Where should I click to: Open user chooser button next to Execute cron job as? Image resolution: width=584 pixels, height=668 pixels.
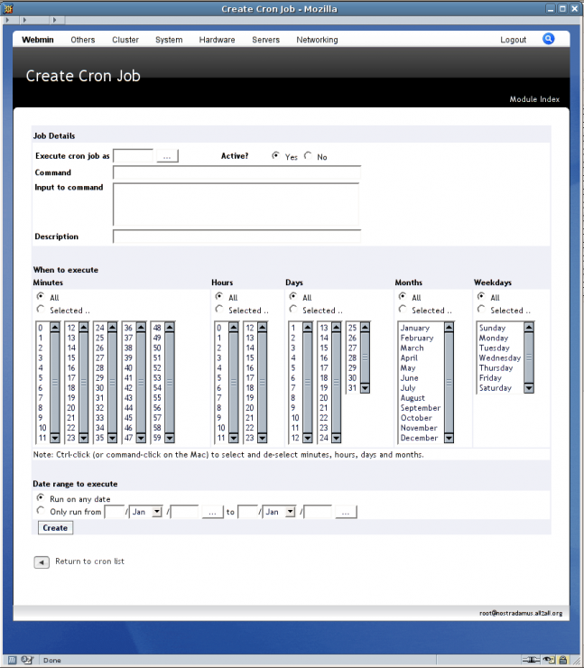click(x=168, y=156)
